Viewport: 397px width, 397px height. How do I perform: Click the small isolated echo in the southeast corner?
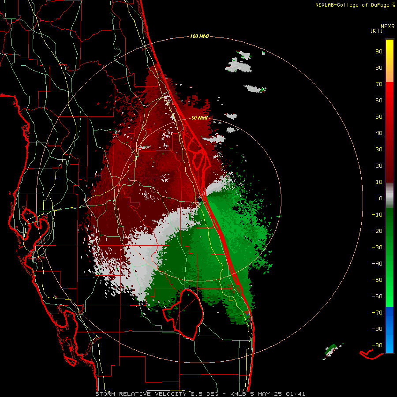[332, 351]
